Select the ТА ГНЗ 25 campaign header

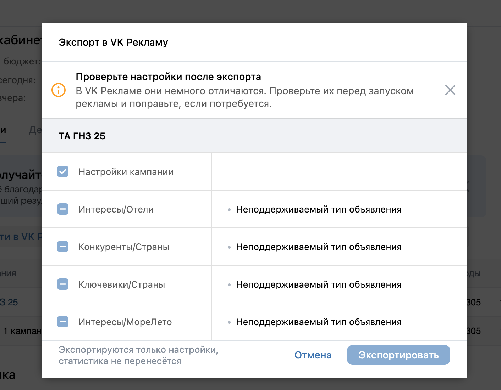tap(82, 136)
